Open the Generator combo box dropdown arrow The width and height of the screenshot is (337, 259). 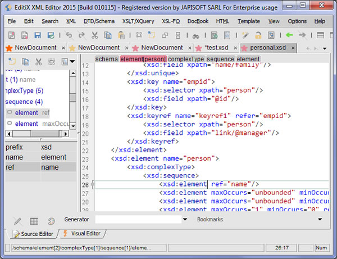pyautogui.click(x=185, y=220)
